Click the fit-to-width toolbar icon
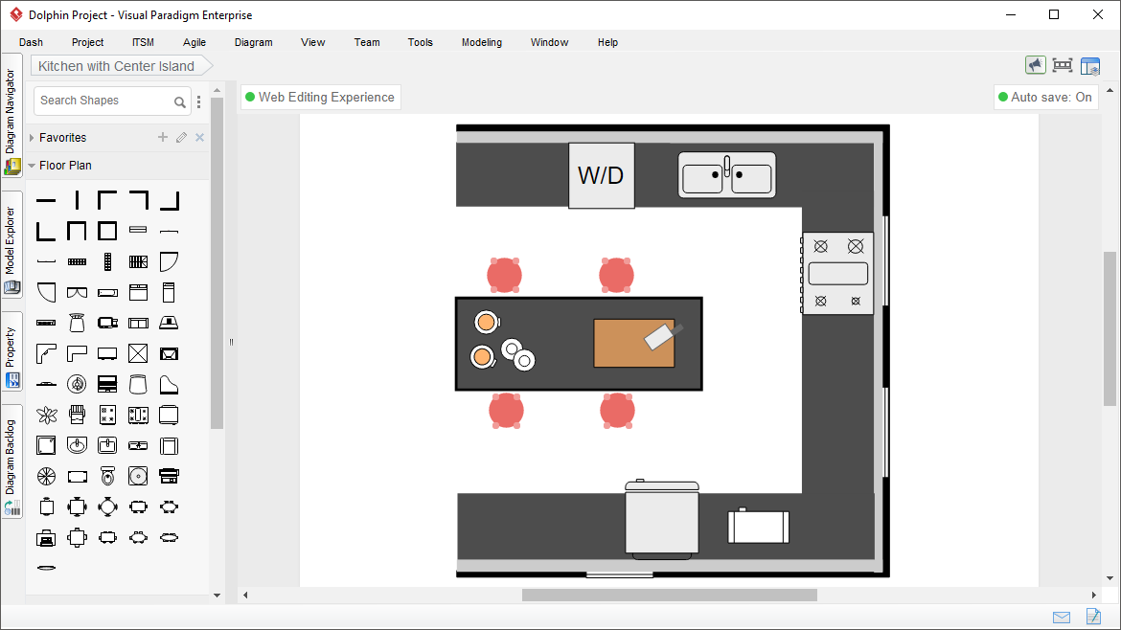This screenshot has height=630, width=1121. (1063, 65)
